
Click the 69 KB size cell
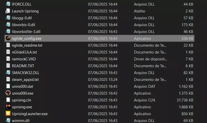[x=188, y=120]
